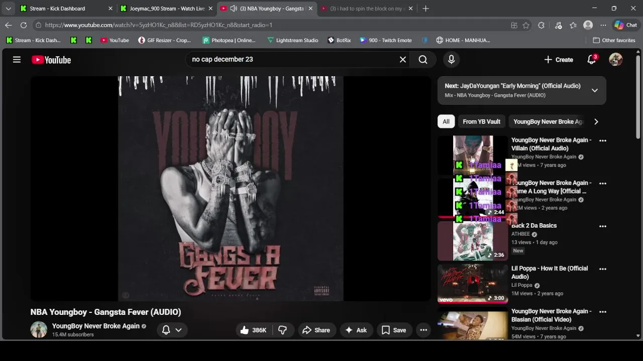Open YoungBoy Never Broke Again channel avatar
The height and width of the screenshot is (361, 643).
pos(39,329)
